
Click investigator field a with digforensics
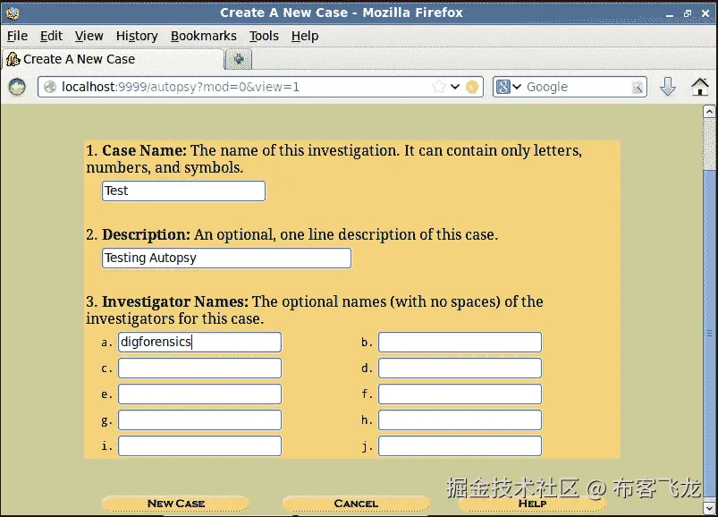199,342
